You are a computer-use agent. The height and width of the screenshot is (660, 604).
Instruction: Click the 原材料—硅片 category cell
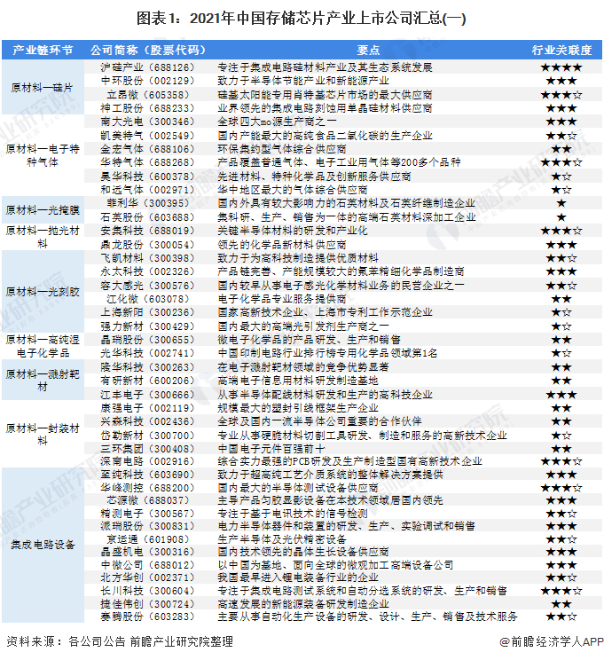pos(43,88)
